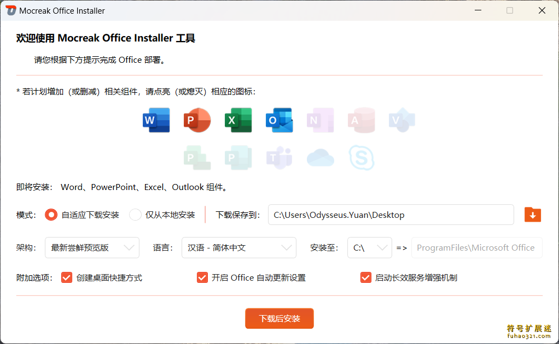This screenshot has height=344, width=559.
Task: Enable the OneNote component icon
Action: [x=320, y=120]
